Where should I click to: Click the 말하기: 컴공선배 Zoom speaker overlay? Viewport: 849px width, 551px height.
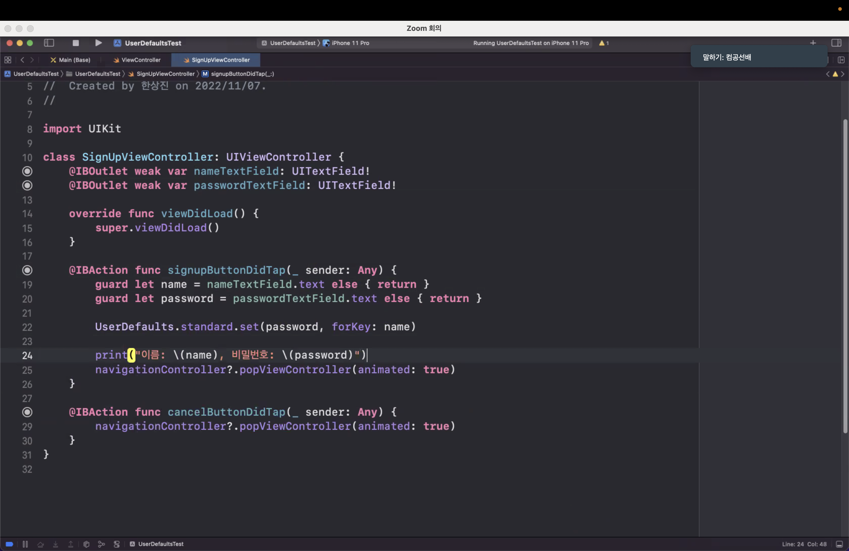(x=759, y=57)
